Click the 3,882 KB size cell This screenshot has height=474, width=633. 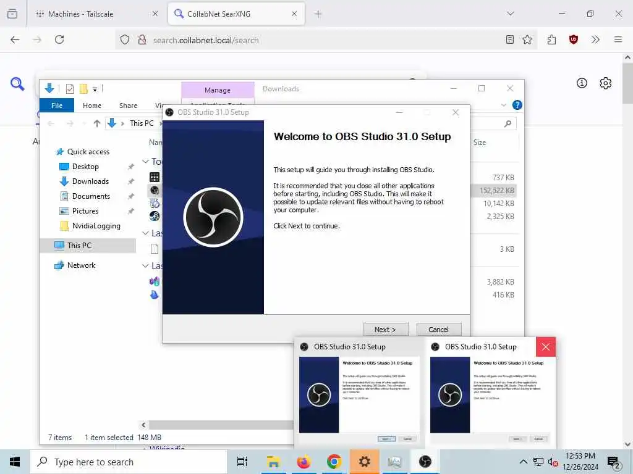point(501,281)
